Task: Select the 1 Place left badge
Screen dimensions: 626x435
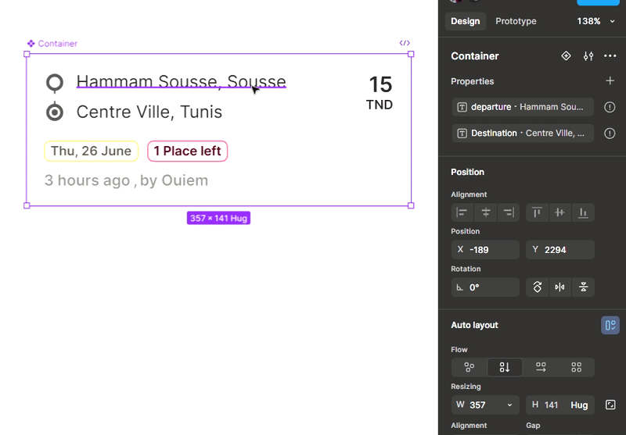Action: point(187,151)
